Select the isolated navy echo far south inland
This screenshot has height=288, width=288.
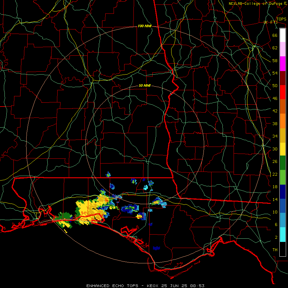pos(156,248)
